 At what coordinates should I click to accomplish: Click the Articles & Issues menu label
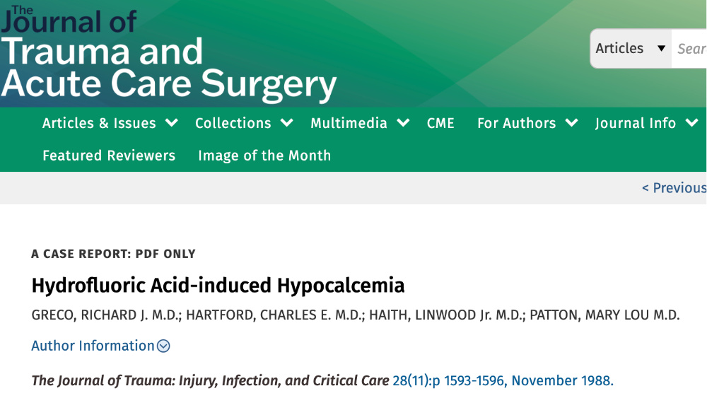99,123
